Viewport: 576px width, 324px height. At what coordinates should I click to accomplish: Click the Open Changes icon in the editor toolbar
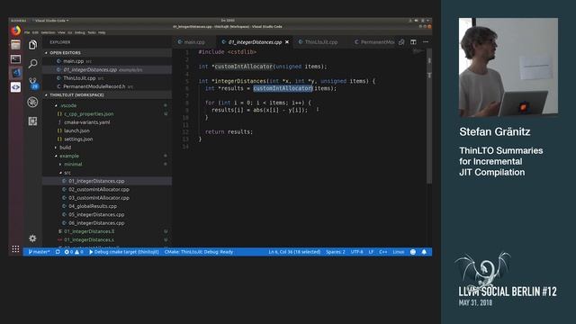pos(401,42)
